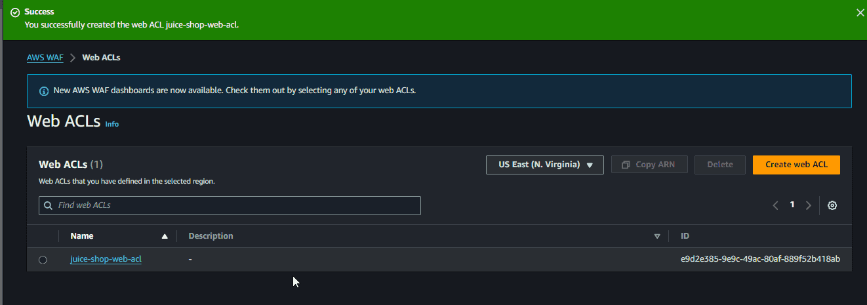Viewport: 867px width, 305px height.
Task: Sort by Description using the down triangle
Action: [x=657, y=236]
